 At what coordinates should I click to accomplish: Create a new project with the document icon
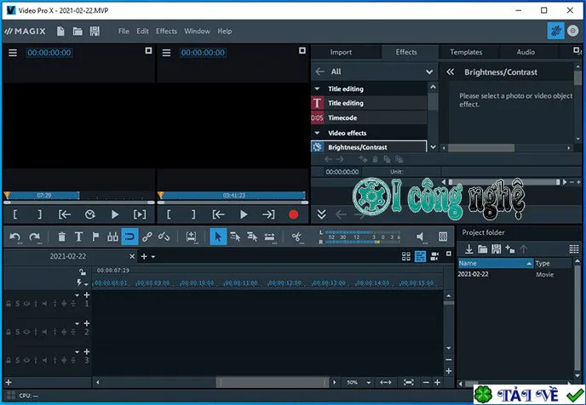pos(60,31)
